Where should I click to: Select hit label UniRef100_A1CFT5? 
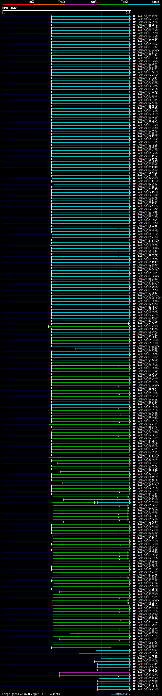[x=145, y=382]
